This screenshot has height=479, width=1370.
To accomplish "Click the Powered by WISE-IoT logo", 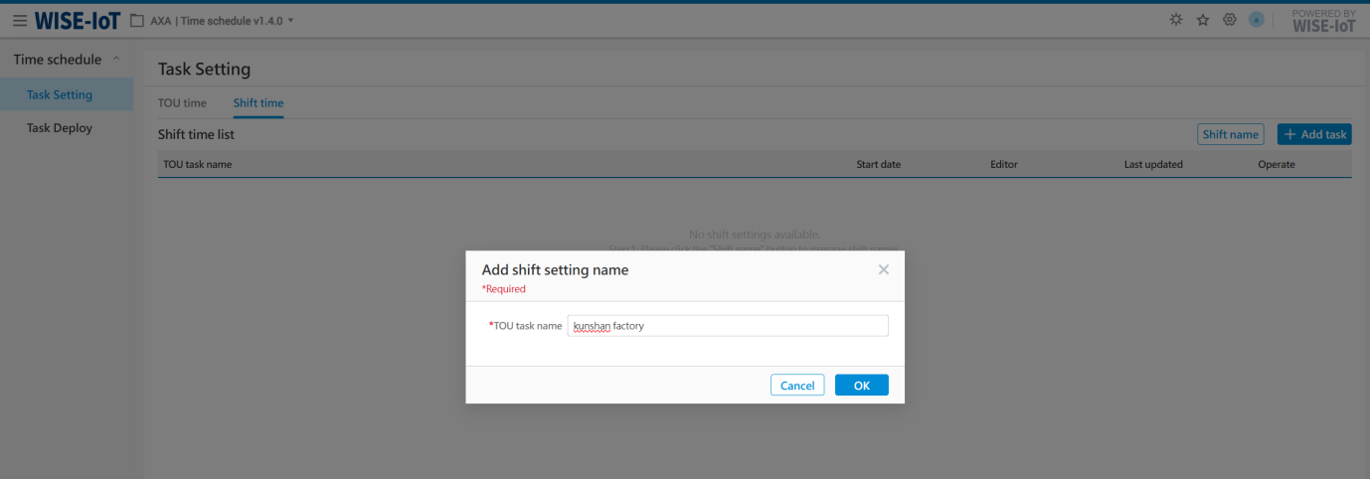I will pyautogui.click(x=1323, y=21).
